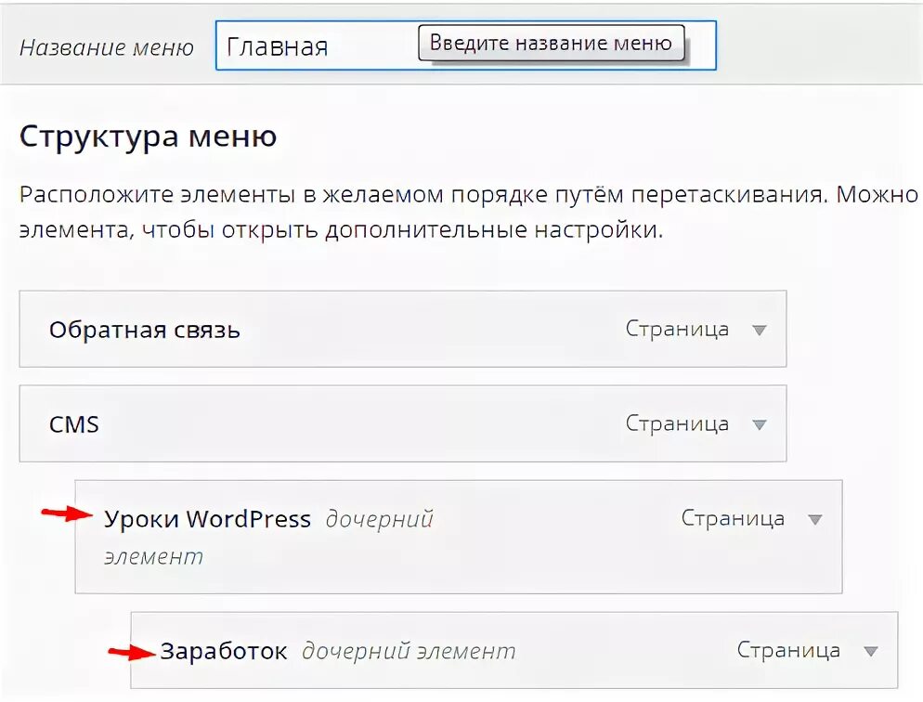Expand the Обратная связь item settings arrow
This screenshot has width=923, height=702.
pos(760,331)
